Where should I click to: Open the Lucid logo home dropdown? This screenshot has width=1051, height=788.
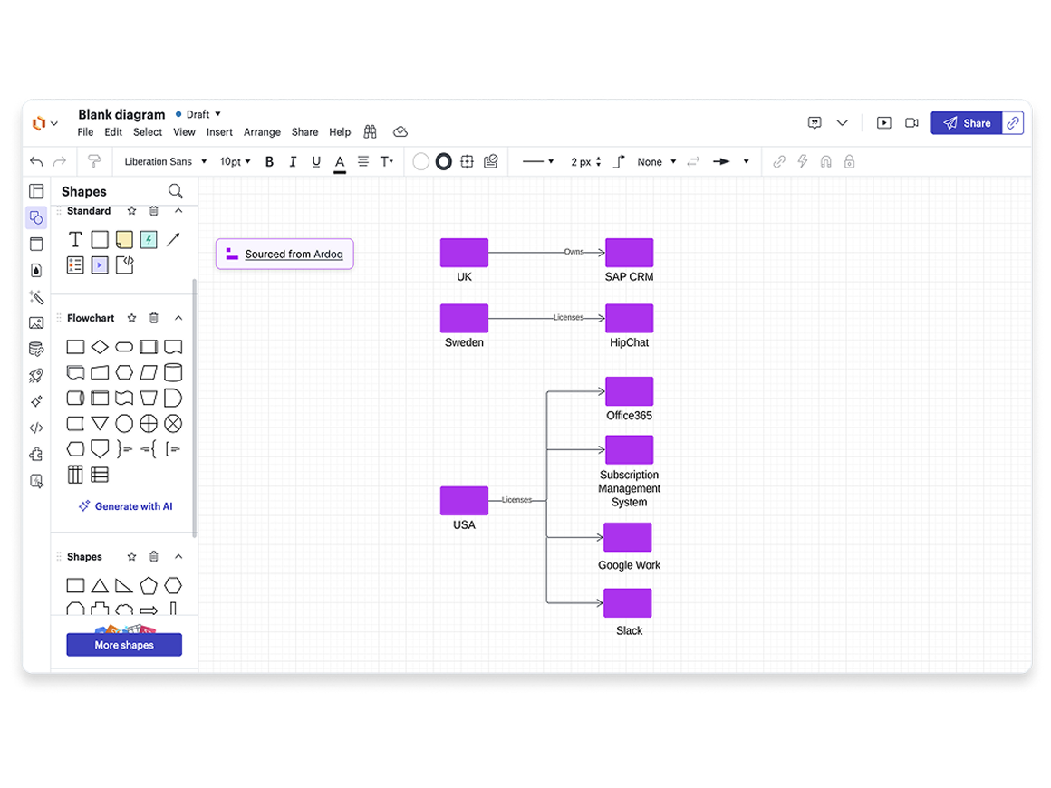coord(45,123)
